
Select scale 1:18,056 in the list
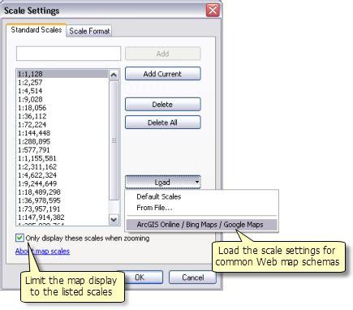click(62, 108)
